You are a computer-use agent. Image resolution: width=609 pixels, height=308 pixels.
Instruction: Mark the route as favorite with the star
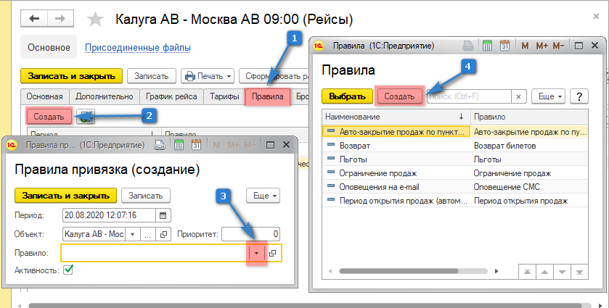94,17
